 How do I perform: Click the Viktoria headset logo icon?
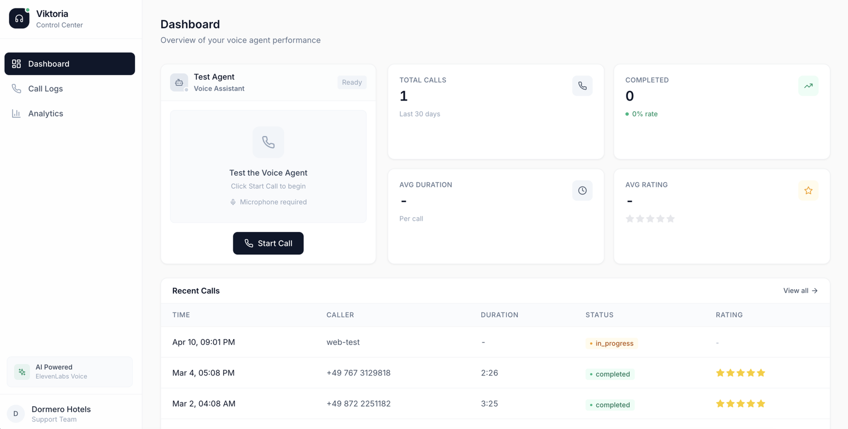pos(19,19)
